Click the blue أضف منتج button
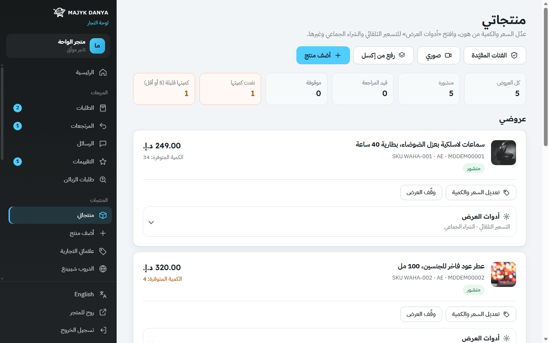This screenshot has height=343, width=549. tap(323, 55)
